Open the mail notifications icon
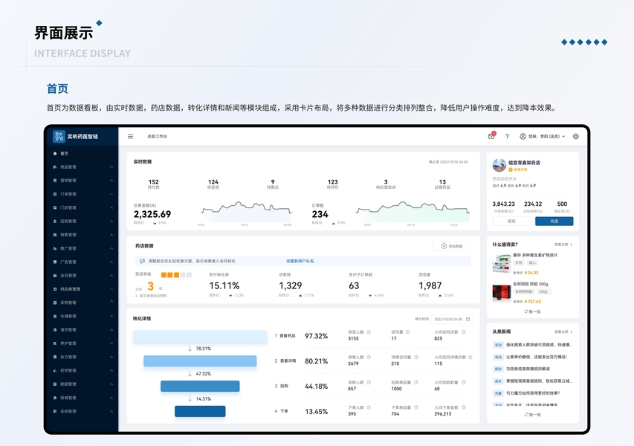 (x=491, y=136)
